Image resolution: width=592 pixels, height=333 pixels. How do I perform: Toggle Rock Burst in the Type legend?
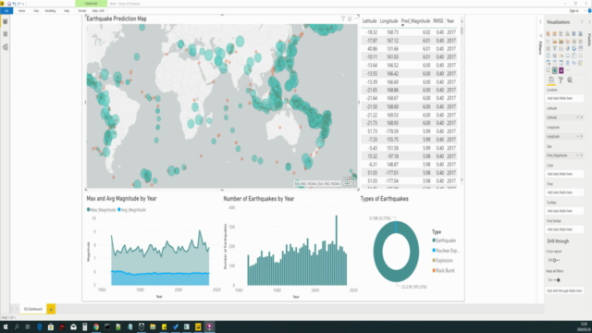pos(444,270)
